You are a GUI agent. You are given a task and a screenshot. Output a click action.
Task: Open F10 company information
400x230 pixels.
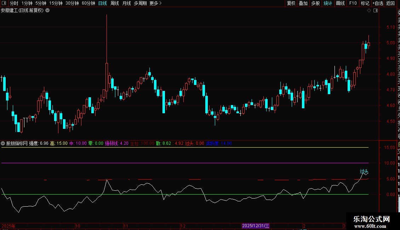point(353,3)
